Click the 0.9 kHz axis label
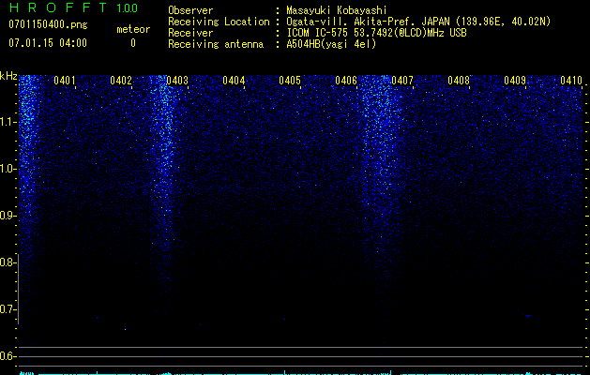This screenshot has width=590, height=375. 8,216
